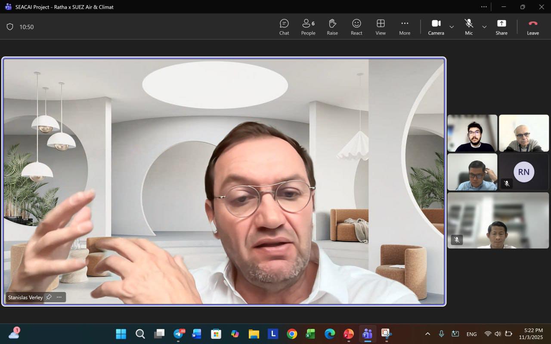Open Windows Start menu
551x344 pixels.
[121, 334]
